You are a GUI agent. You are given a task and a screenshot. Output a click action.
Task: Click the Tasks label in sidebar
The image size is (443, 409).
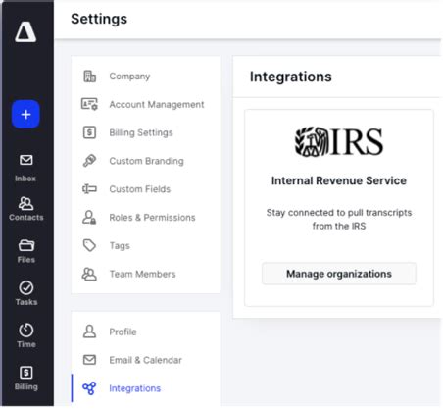click(26, 302)
